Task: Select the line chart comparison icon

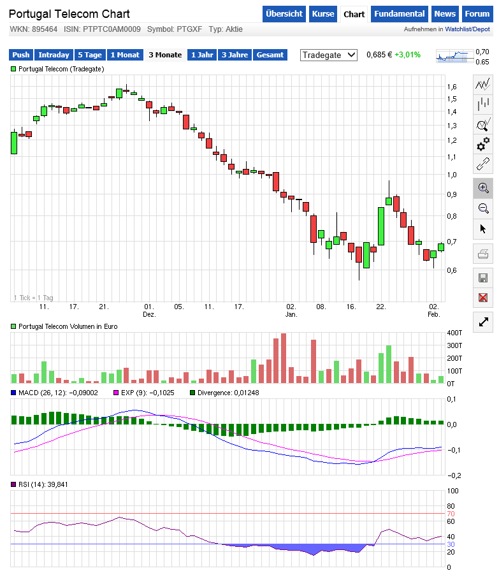Action: coord(482,84)
